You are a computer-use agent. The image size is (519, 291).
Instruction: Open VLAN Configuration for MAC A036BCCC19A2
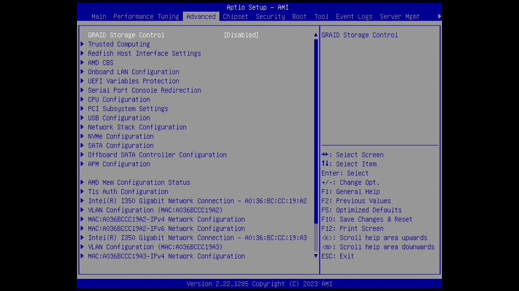point(155,210)
